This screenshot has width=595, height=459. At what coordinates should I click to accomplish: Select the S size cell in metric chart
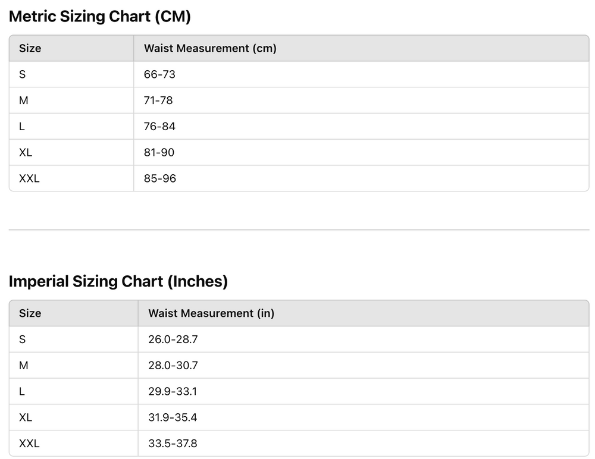(23, 74)
